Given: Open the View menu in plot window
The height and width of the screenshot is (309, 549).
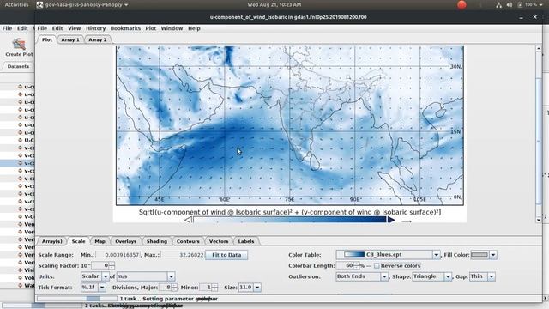Looking at the screenshot, I should [74, 28].
